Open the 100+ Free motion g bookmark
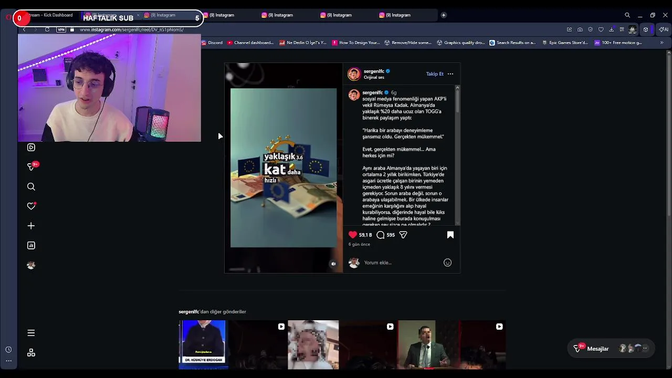 pyautogui.click(x=618, y=43)
